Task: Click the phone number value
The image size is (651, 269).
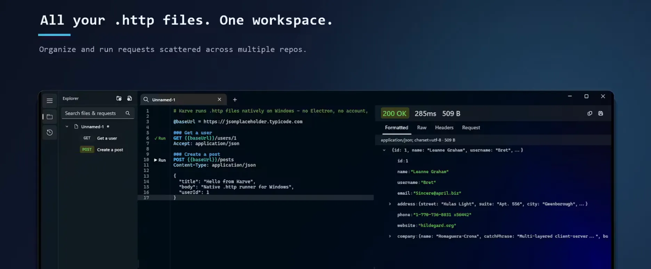Action: pyautogui.click(x=442, y=215)
